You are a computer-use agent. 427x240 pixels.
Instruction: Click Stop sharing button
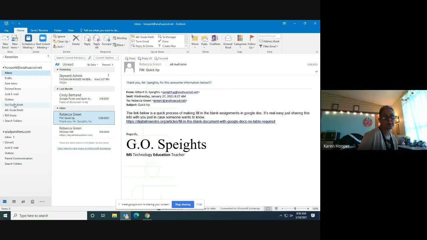tap(183, 204)
